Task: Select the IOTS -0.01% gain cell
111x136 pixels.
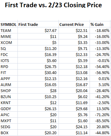Action: 100,60
